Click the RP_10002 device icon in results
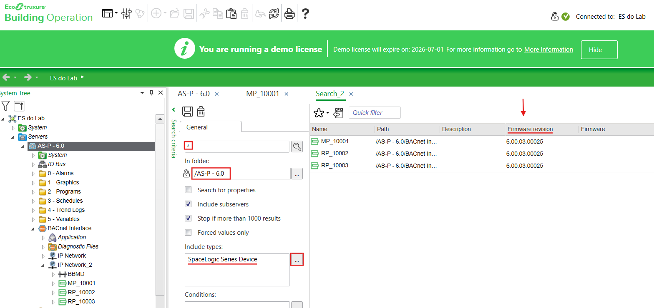Viewport: 654px width, 308px height. click(x=315, y=154)
